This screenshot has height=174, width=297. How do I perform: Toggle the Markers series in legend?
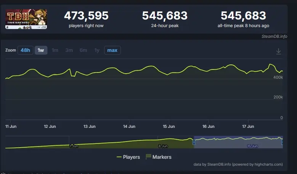[159, 157]
